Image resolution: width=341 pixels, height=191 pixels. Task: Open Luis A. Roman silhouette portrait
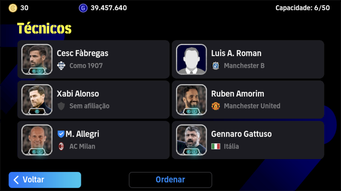tap(191, 59)
